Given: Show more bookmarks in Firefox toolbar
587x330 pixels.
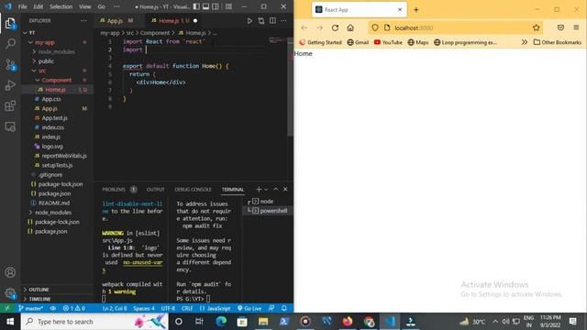Looking at the screenshot, I should pos(524,42).
